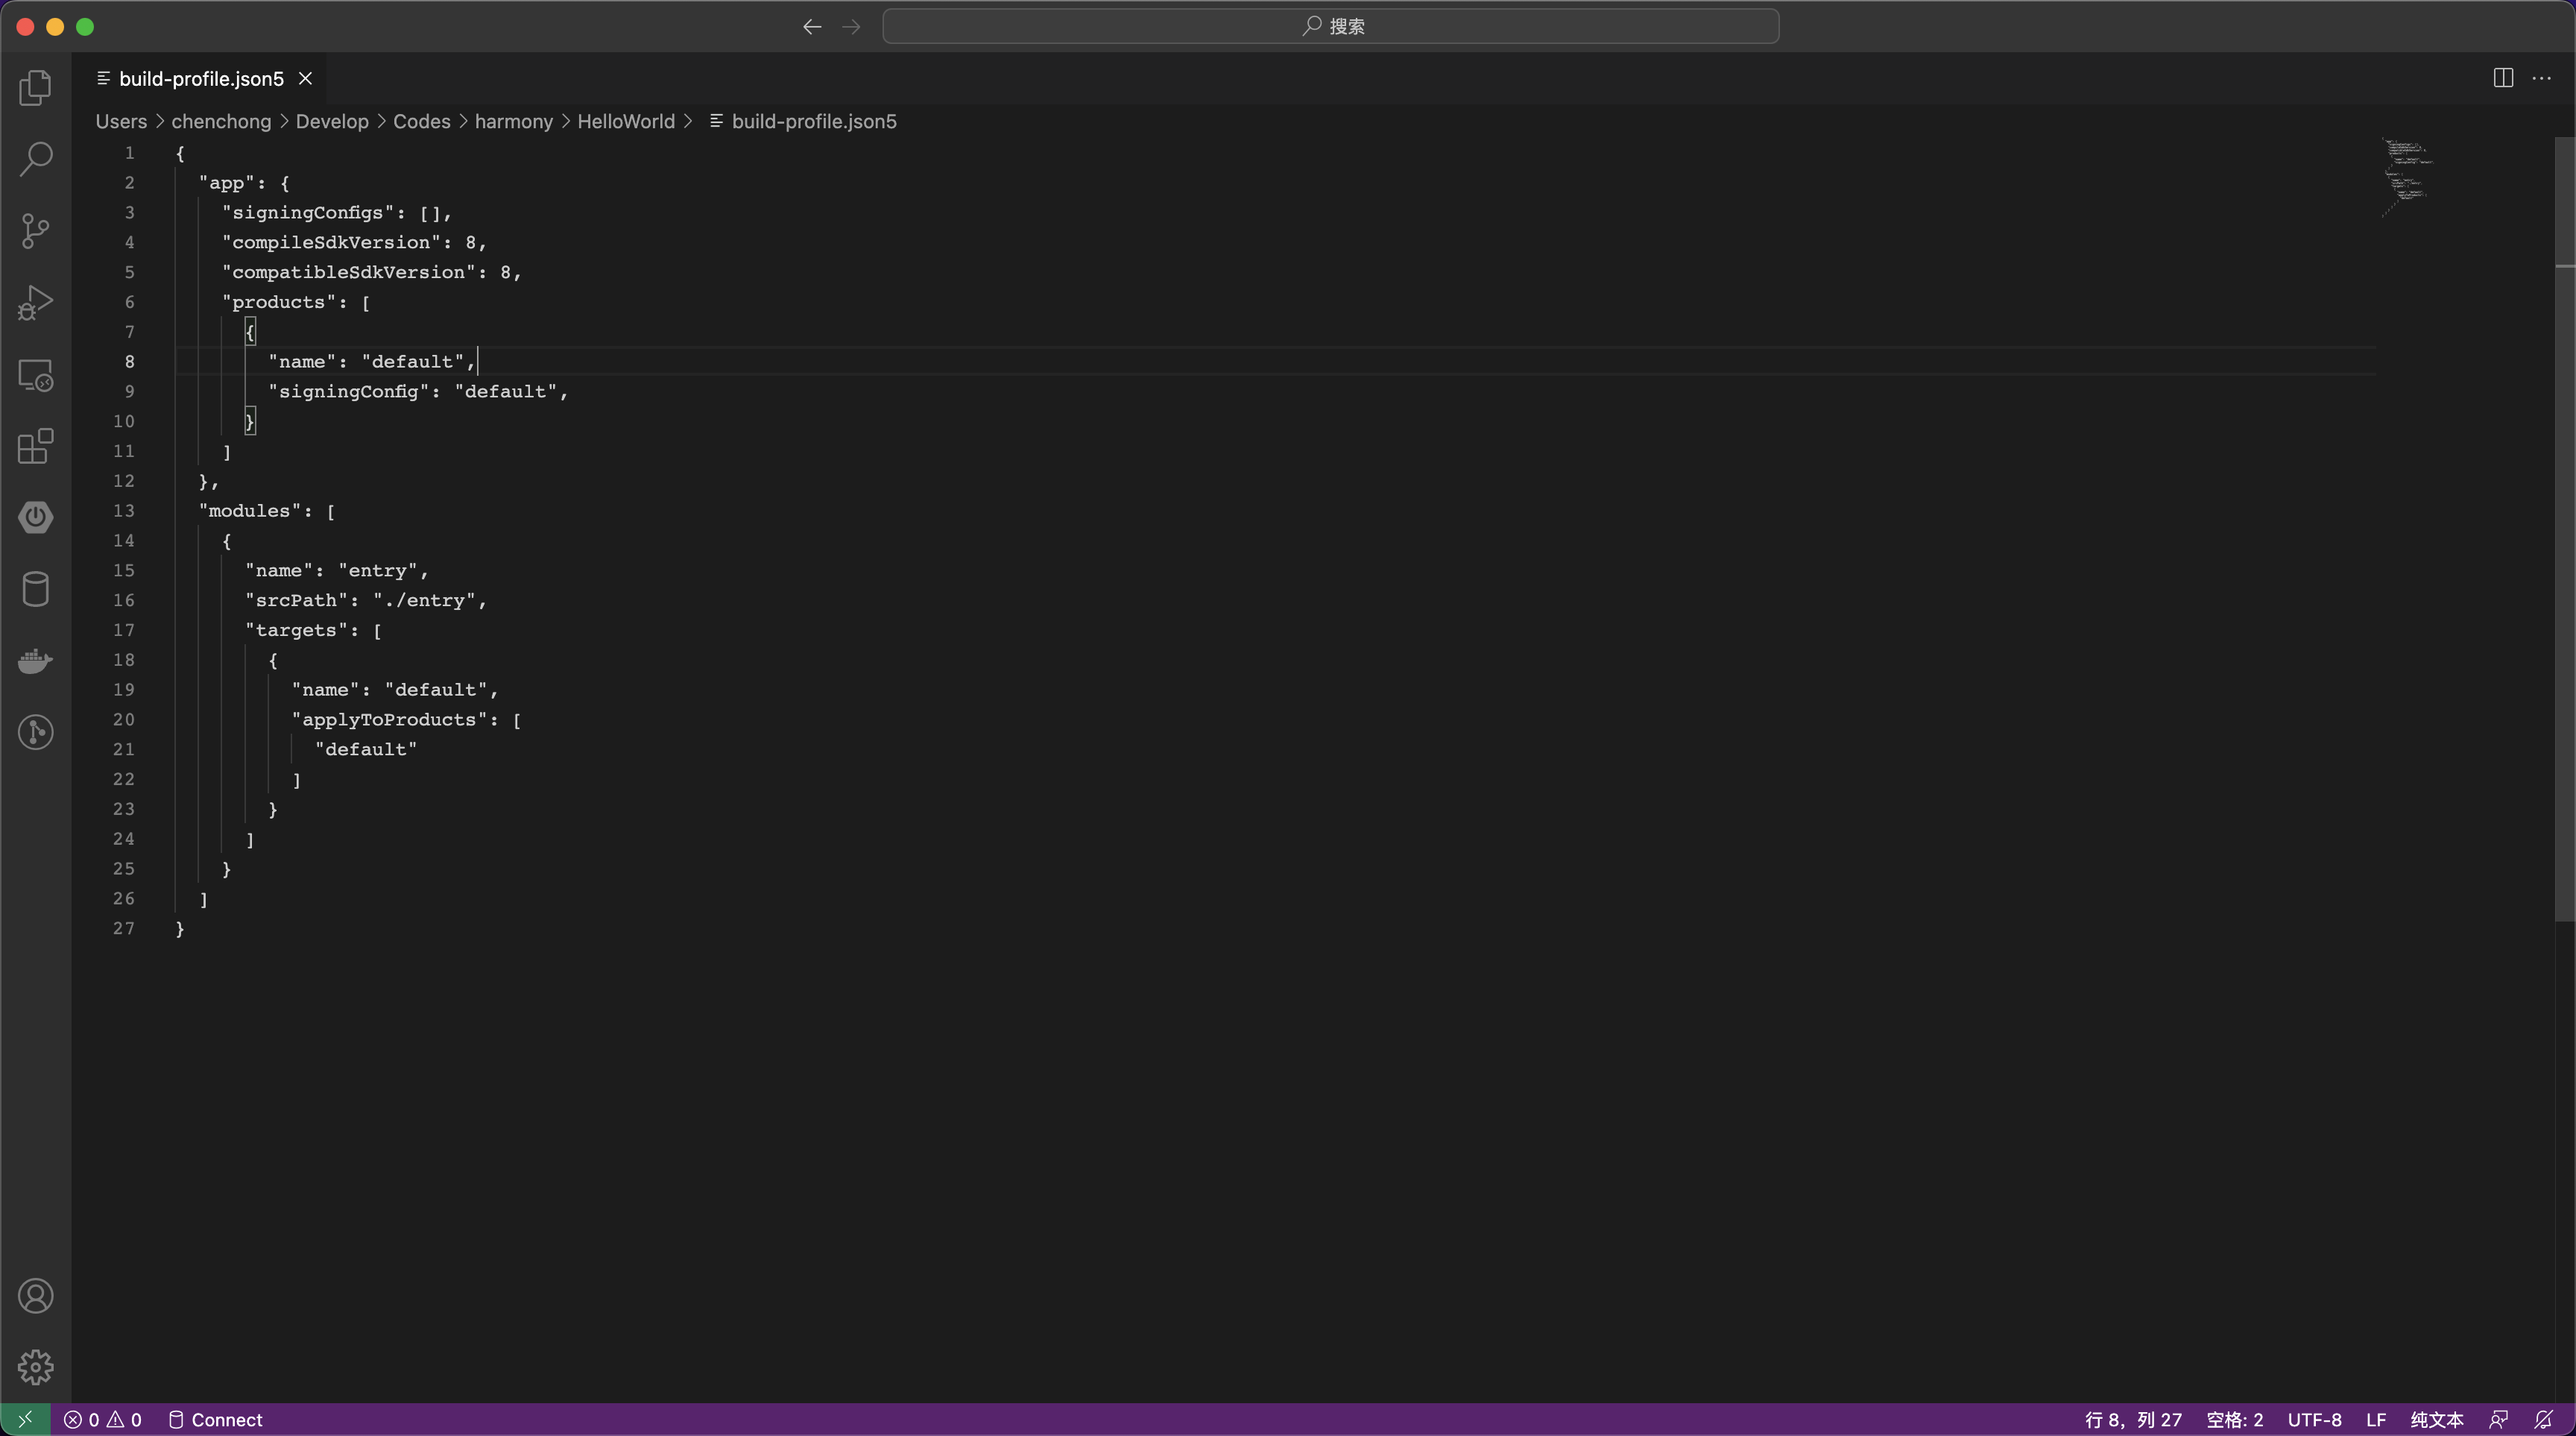Open the Explorer view in the activity bar
The width and height of the screenshot is (2576, 1436).
pos(36,87)
